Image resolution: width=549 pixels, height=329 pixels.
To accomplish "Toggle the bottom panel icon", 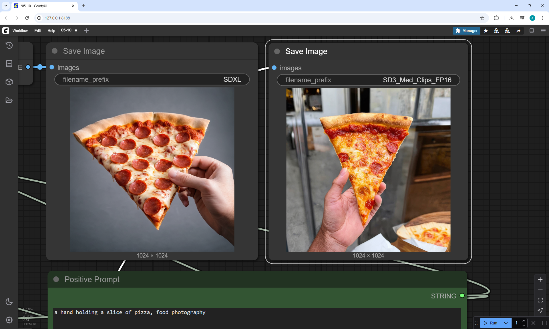I will tap(532, 31).
